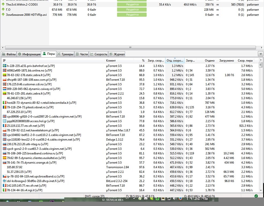Click the Раздаётся progress bar of The.Evil.Within.2-CODEX
The height and width of the screenshot is (206, 264).
click(132, 4)
